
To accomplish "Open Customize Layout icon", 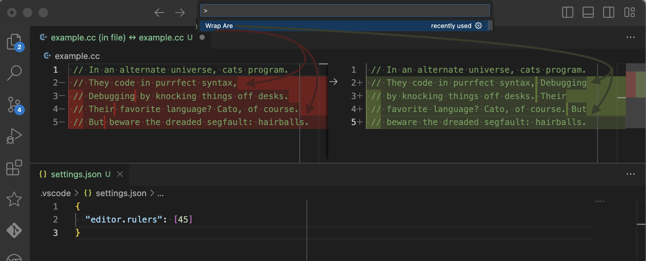I will [629, 13].
